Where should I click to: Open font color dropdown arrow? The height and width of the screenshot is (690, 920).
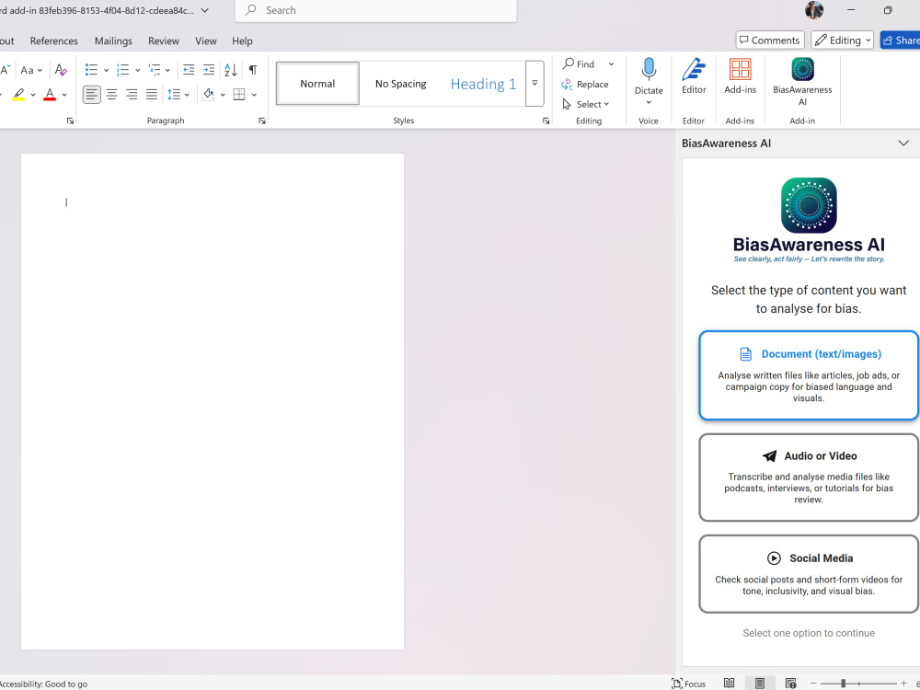(x=64, y=95)
